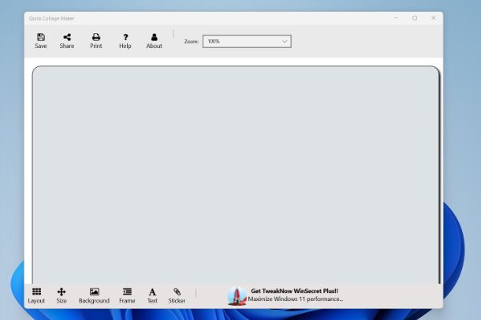This screenshot has height=320, width=481.
Task: Print the collage using the Print icon
Action: click(96, 41)
